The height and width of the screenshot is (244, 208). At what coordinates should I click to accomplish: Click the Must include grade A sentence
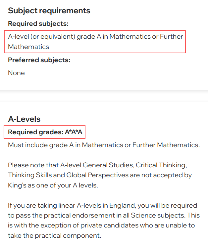coord(104,145)
